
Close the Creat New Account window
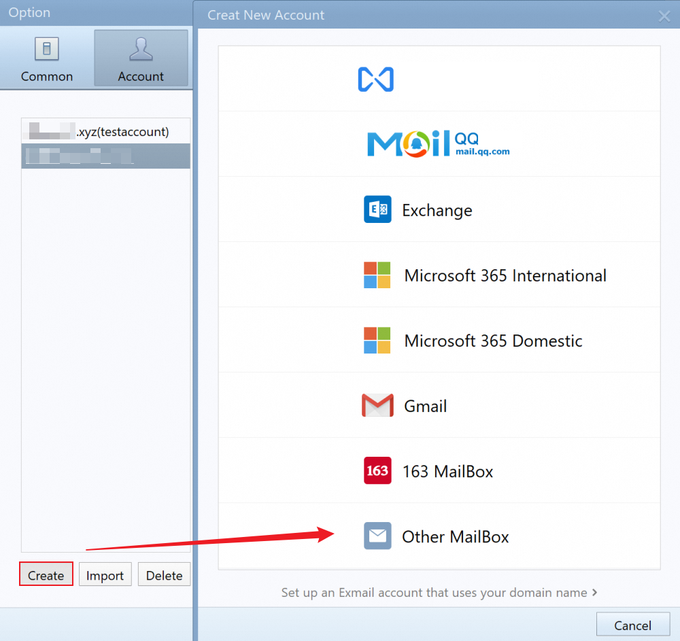click(664, 16)
